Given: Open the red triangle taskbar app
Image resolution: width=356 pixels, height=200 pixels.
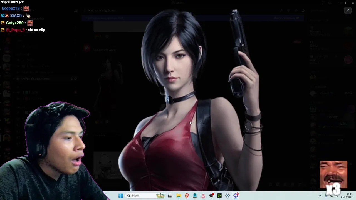Looking at the screenshot, I should tap(203, 196).
